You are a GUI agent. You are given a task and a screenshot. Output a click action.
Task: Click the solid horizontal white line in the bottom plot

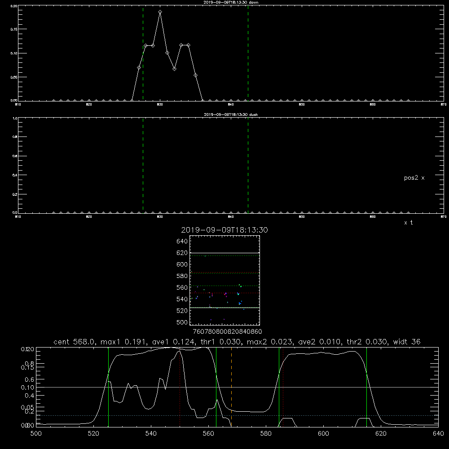238,387
